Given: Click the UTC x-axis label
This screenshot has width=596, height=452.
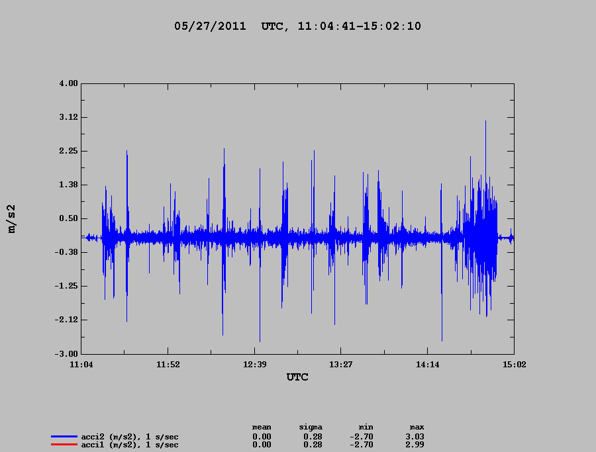Looking at the screenshot, I should pos(297,377).
